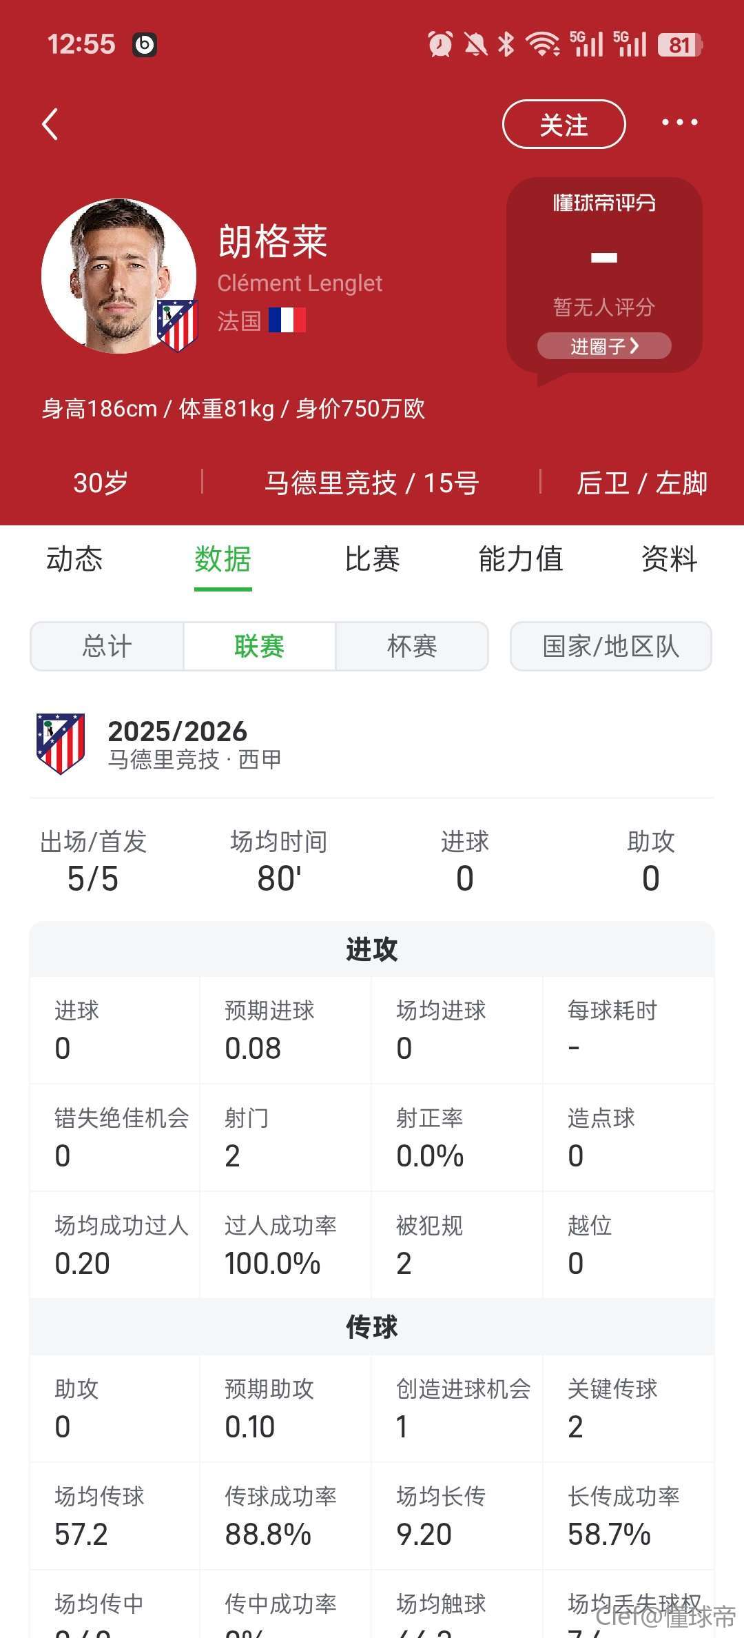Viewport: 744px width, 1638px height.
Task: Open the three-dot more options menu
Action: point(679,123)
